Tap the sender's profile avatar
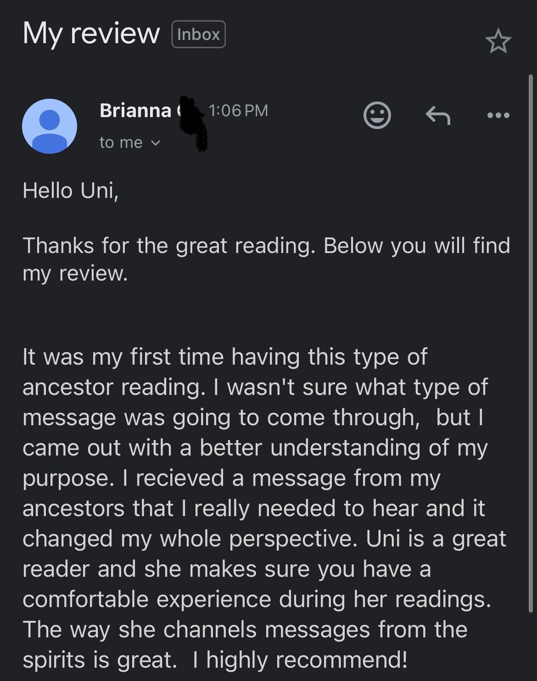Viewport: 537px width, 681px height. (50, 126)
